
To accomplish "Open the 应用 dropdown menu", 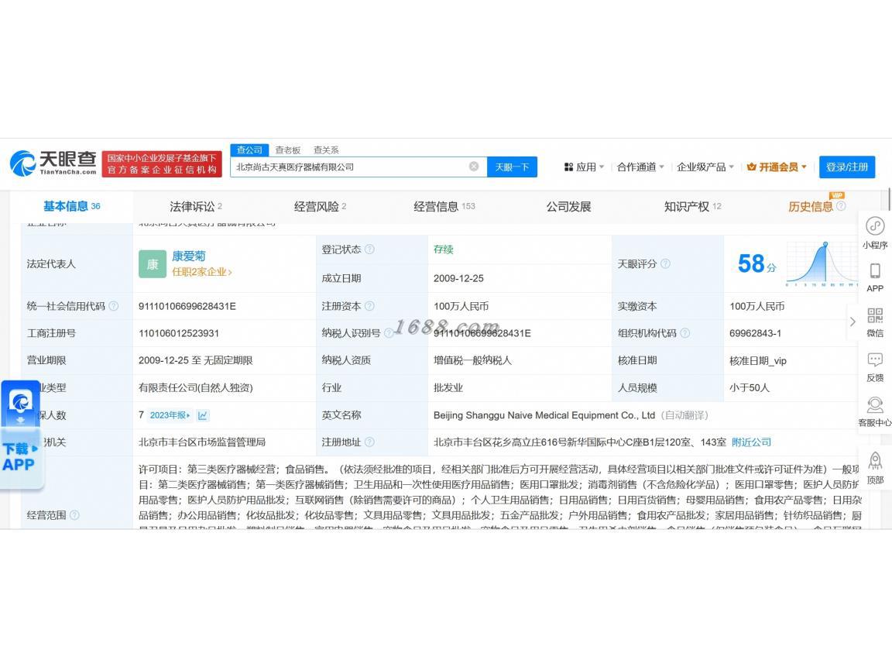I will tap(585, 167).
